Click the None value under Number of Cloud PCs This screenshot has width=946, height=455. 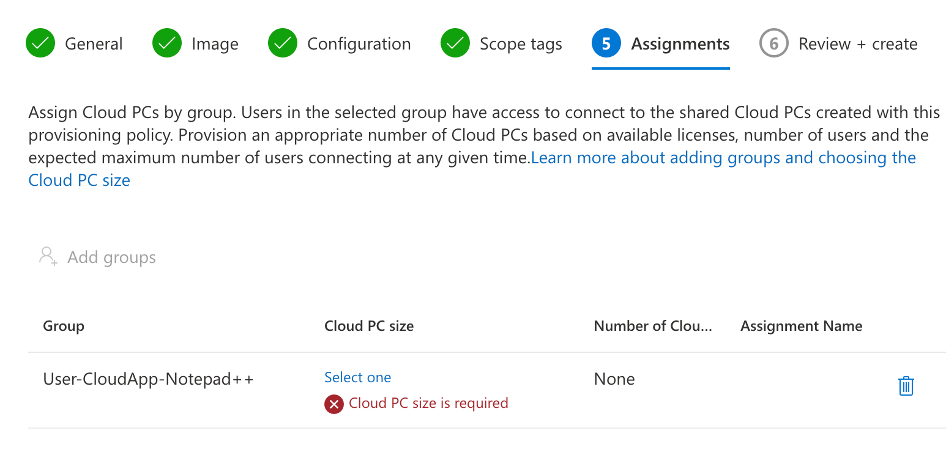click(614, 379)
